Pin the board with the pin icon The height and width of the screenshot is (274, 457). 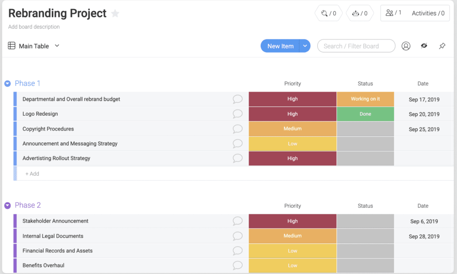[x=442, y=46]
